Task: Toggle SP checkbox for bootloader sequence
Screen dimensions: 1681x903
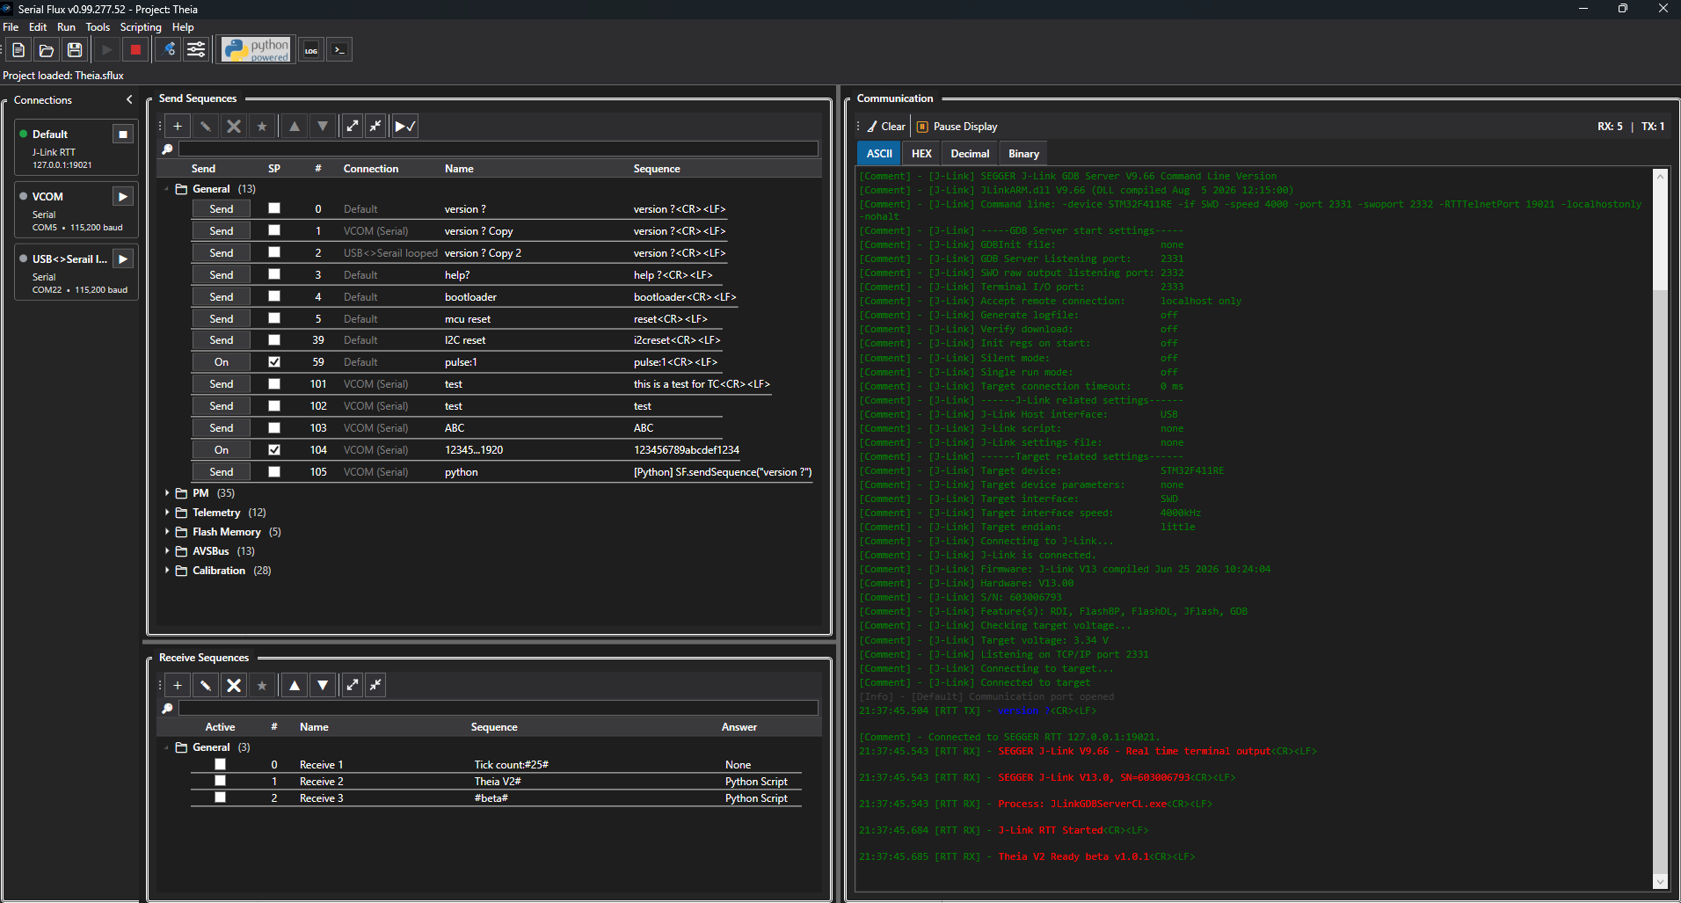Action: coord(274,296)
